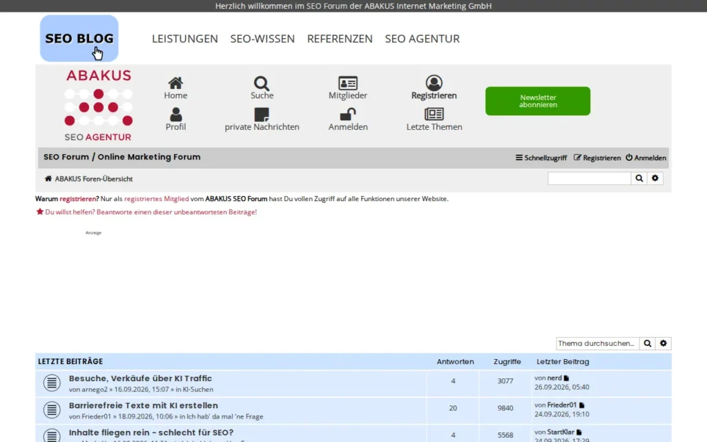The image size is (707, 442).
Task: Focus the Thema durchsuchen input field
Action: point(597,343)
